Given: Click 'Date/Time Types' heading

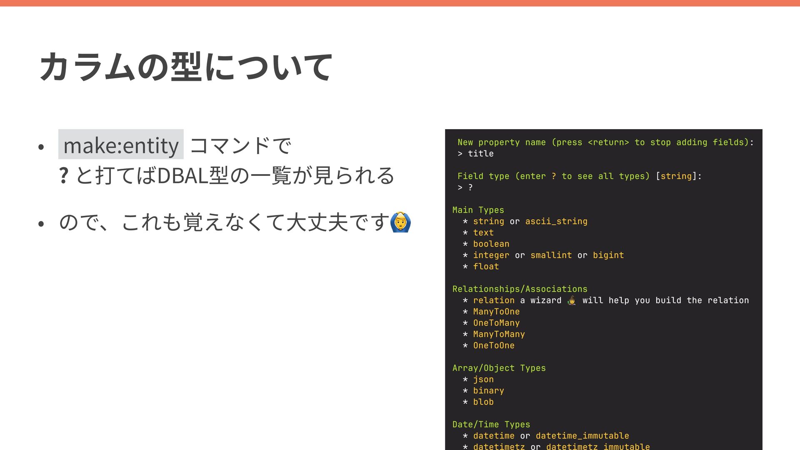Looking at the screenshot, I should [x=491, y=424].
